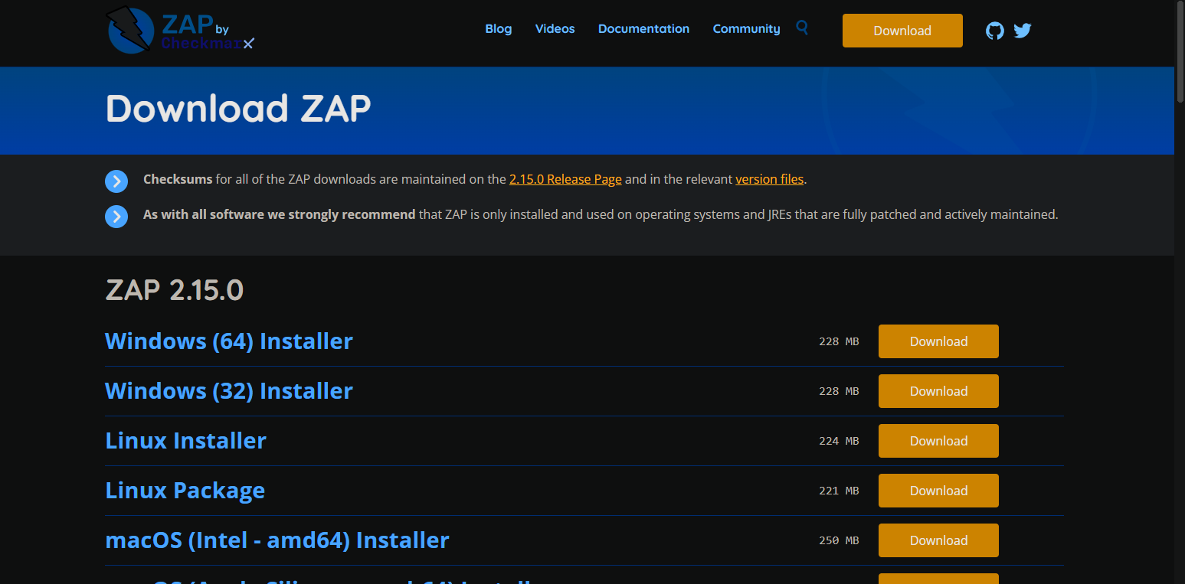Open the search magnifier icon
This screenshot has height=584, width=1185.
pos(802,28)
